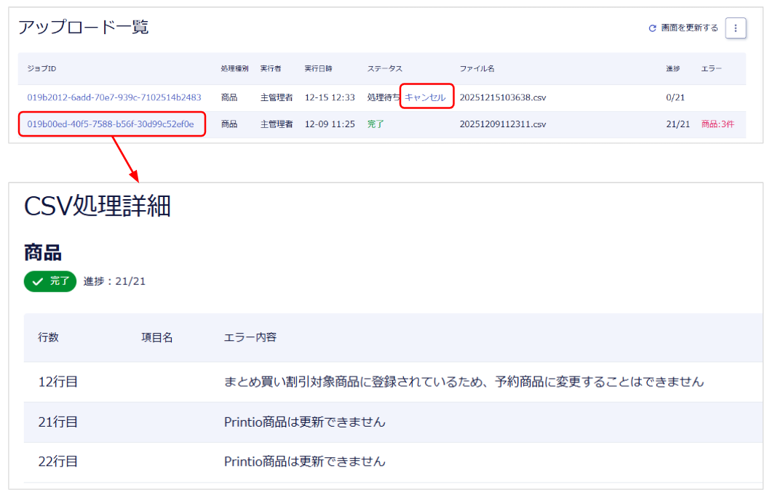Click the 12行目 error row
767x495 pixels.
58,382
